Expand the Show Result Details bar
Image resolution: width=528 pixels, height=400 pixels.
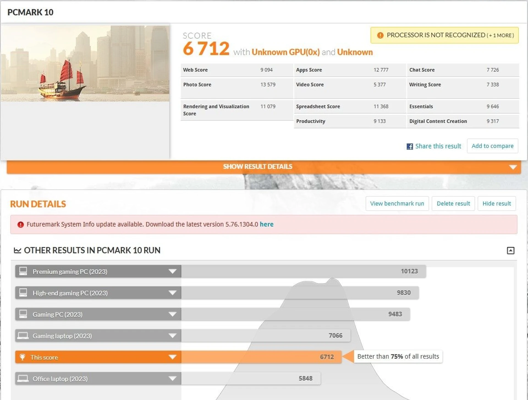click(264, 167)
